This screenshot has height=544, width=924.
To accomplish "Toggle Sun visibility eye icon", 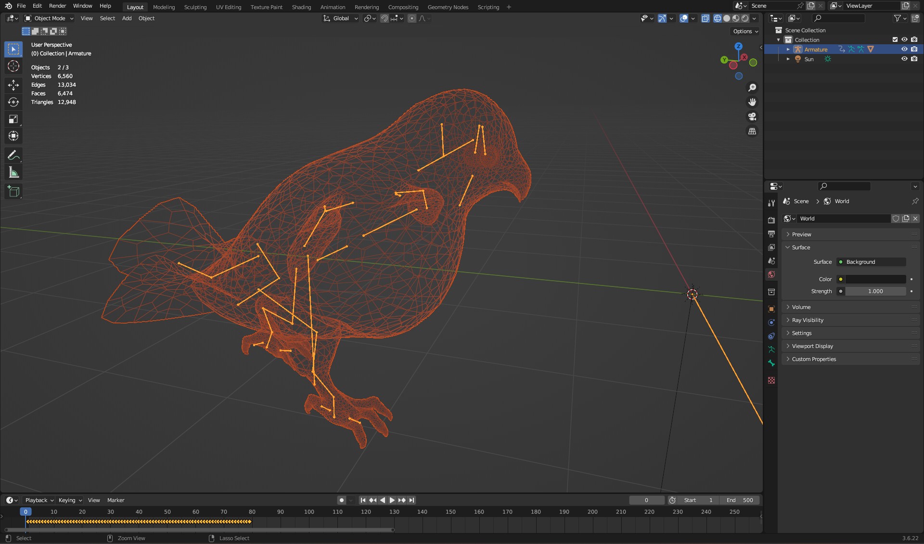I will pos(904,59).
